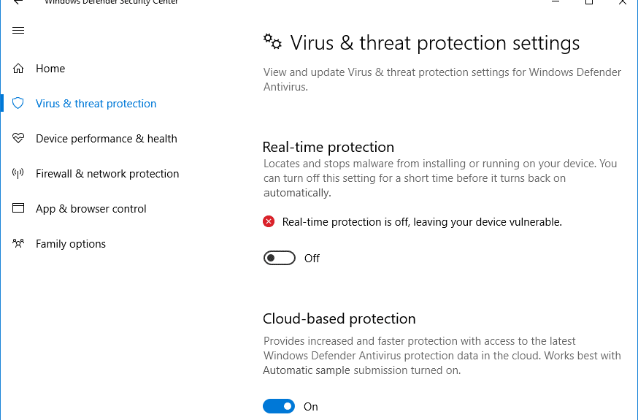Turn off Cloud-based protection toggle
The height and width of the screenshot is (420, 638).
279,407
